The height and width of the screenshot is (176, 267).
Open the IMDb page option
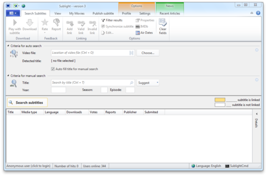coord(142,26)
